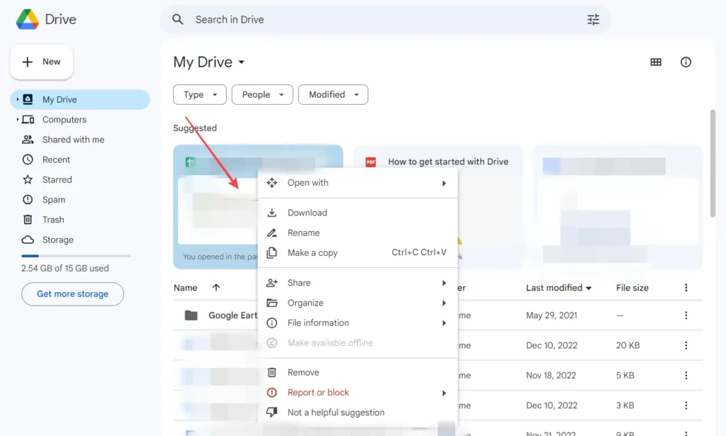Open the Modified filter dropdown
This screenshot has height=436, width=726.
click(x=333, y=94)
